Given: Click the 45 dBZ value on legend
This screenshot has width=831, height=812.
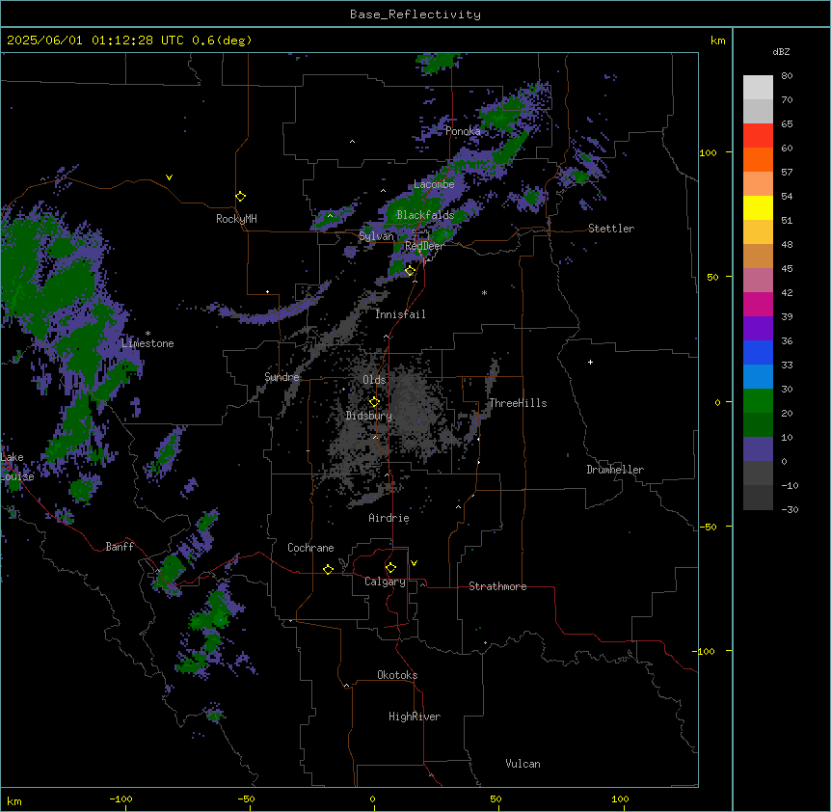Looking at the screenshot, I should (787, 268).
